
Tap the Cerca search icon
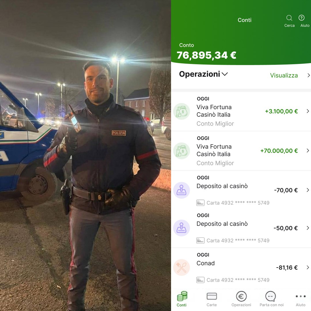click(289, 18)
